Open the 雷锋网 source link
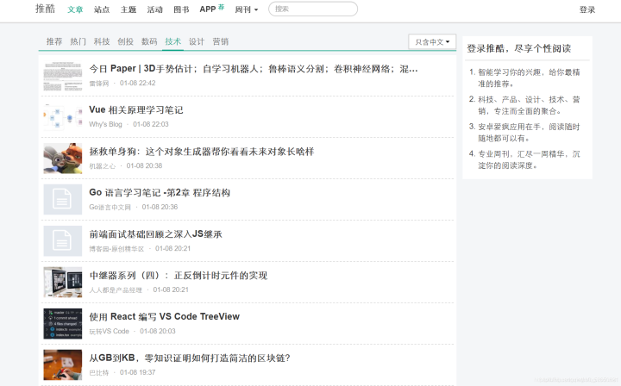This screenshot has height=386, width=621. point(98,83)
